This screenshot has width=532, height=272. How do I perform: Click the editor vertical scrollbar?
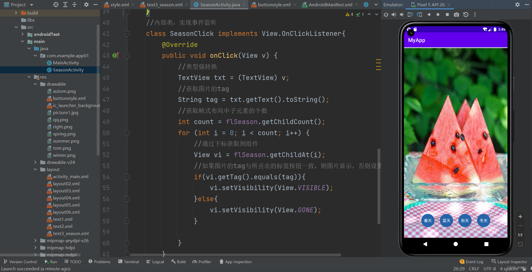379,186
